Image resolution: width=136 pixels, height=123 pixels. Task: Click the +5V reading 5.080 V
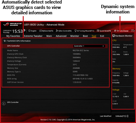tap(126, 96)
